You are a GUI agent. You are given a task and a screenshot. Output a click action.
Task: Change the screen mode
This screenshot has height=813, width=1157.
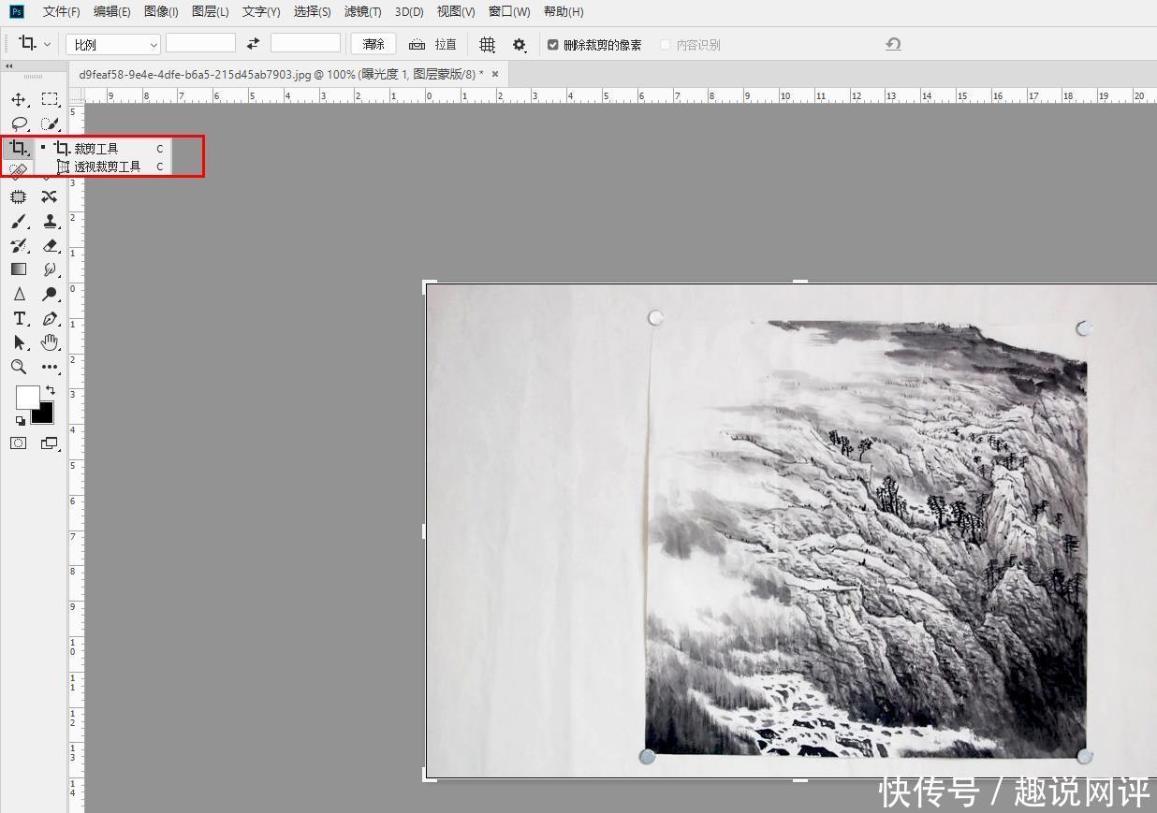[x=50, y=443]
